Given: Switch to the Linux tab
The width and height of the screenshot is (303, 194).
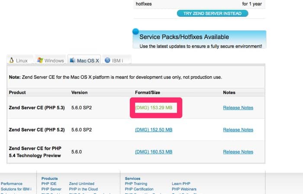Looking at the screenshot, I should pyautogui.click(x=20, y=59).
